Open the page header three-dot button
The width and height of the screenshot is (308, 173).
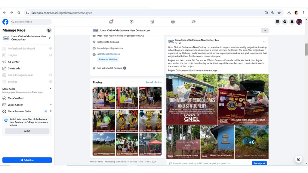(x=265, y=30)
